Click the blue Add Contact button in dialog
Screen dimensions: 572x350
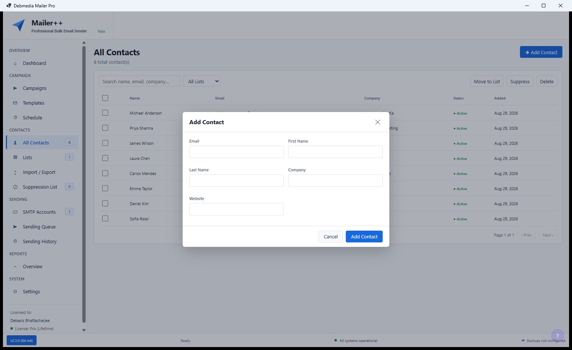[364, 237]
